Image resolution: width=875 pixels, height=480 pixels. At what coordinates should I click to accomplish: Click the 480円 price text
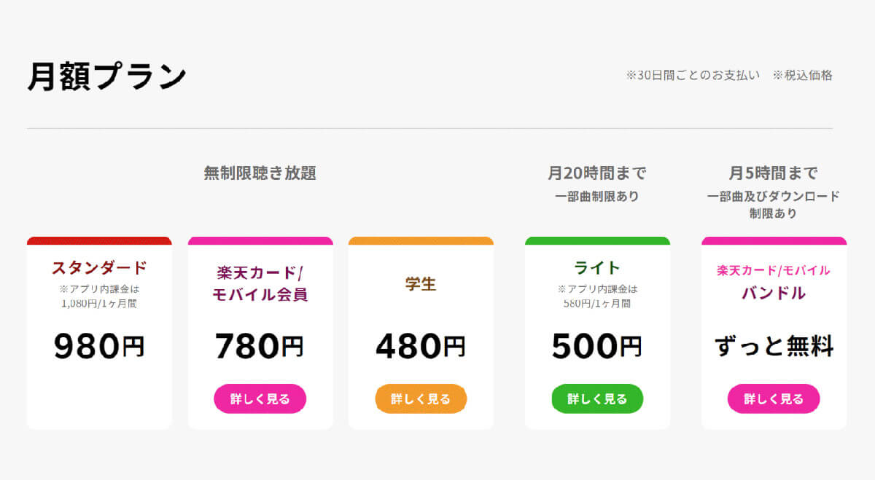(421, 347)
